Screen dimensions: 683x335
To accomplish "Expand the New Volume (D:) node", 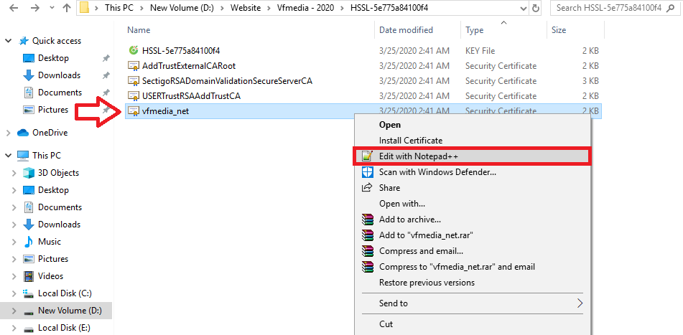I will point(14,311).
